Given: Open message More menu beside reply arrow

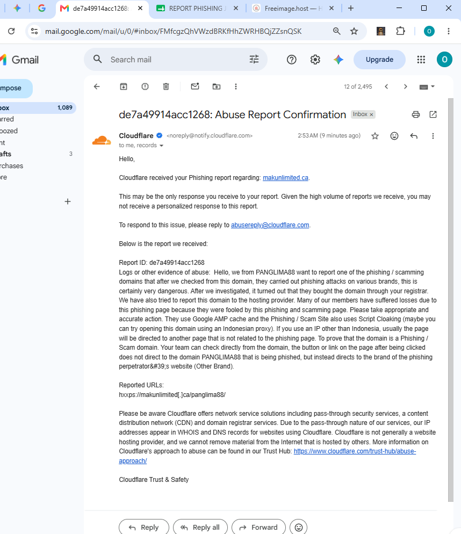Looking at the screenshot, I should pyautogui.click(x=433, y=136).
